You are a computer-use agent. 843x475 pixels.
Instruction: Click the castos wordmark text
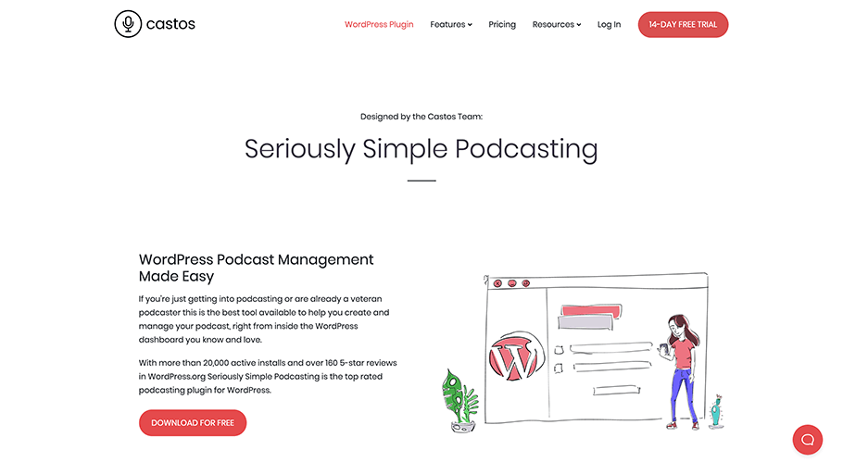click(x=170, y=24)
